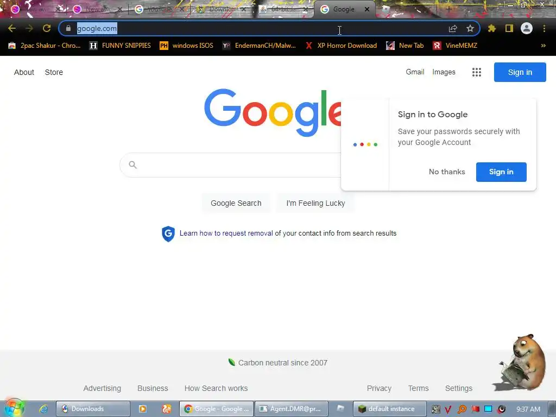Screen dimensions: 556x417
Task: Close the Google tab
Action: tap(367, 9)
